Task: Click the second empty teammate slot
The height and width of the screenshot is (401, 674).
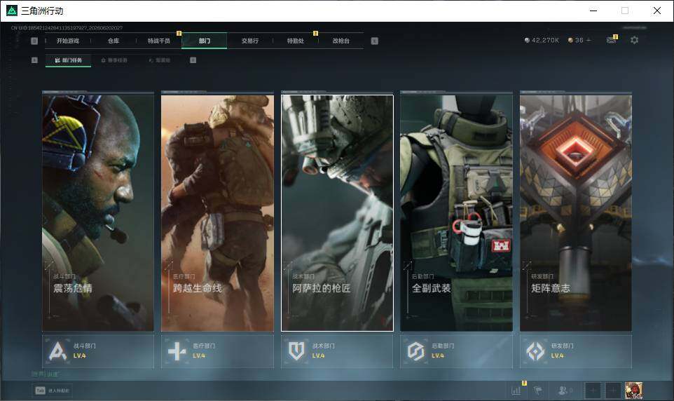Action: click(613, 390)
